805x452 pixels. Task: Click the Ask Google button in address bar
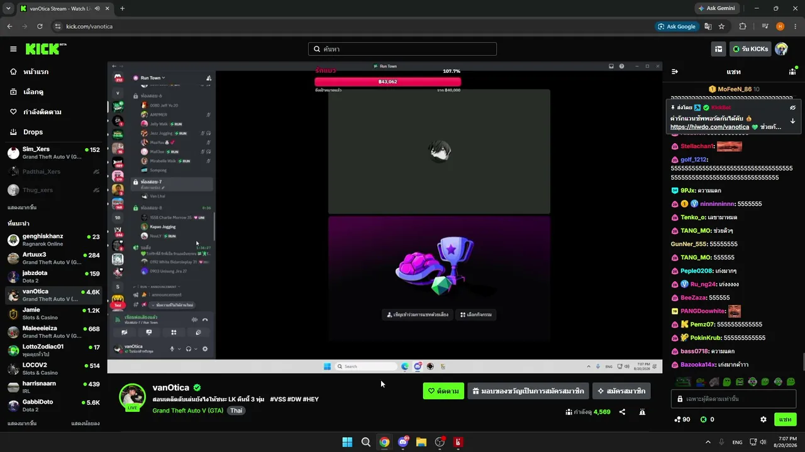pos(677,26)
